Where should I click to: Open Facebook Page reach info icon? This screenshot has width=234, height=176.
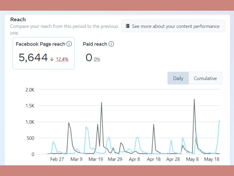tap(69, 44)
